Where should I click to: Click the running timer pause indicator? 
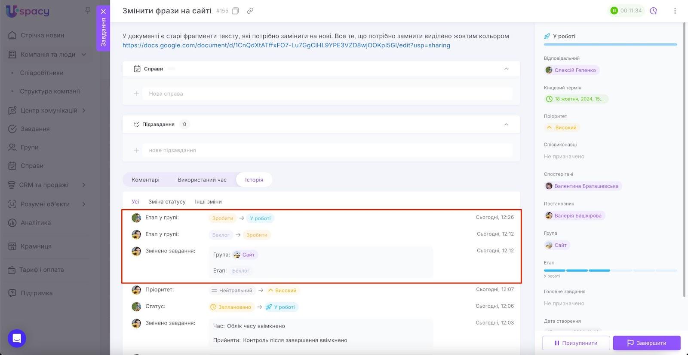pyautogui.click(x=614, y=11)
